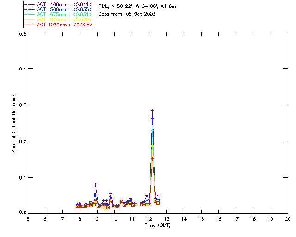This screenshot has height=237, width=296.
Task: Click the 'AOT 1020nm : <0.028>' legend entry
Action: click(x=58, y=25)
